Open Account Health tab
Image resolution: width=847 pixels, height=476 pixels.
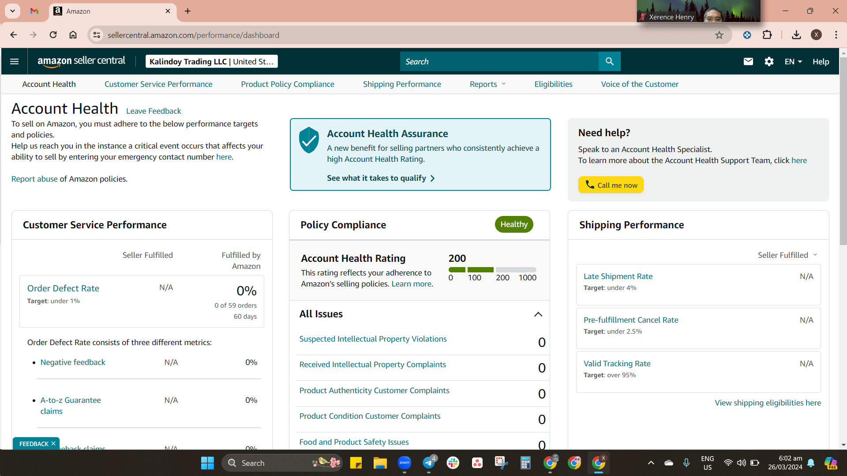pyautogui.click(x=49, y=84)
